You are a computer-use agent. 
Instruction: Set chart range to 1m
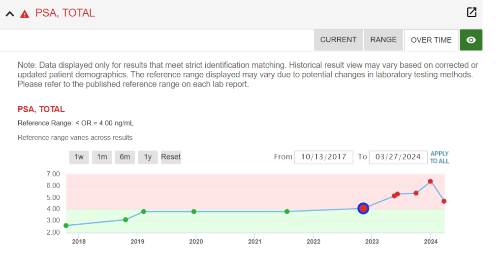point(102,157)
